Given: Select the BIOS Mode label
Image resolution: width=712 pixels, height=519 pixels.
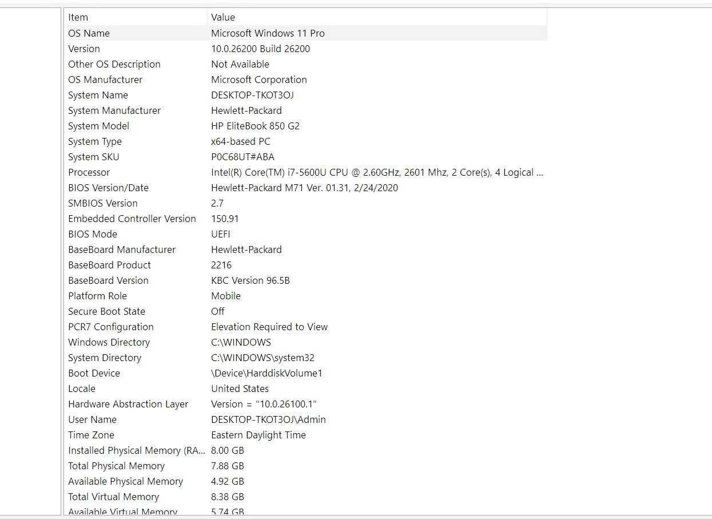Looking at the screenshot, I should [93, 234].
